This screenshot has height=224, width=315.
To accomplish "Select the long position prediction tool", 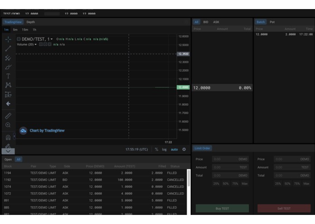I will click(x=8, y=94).
